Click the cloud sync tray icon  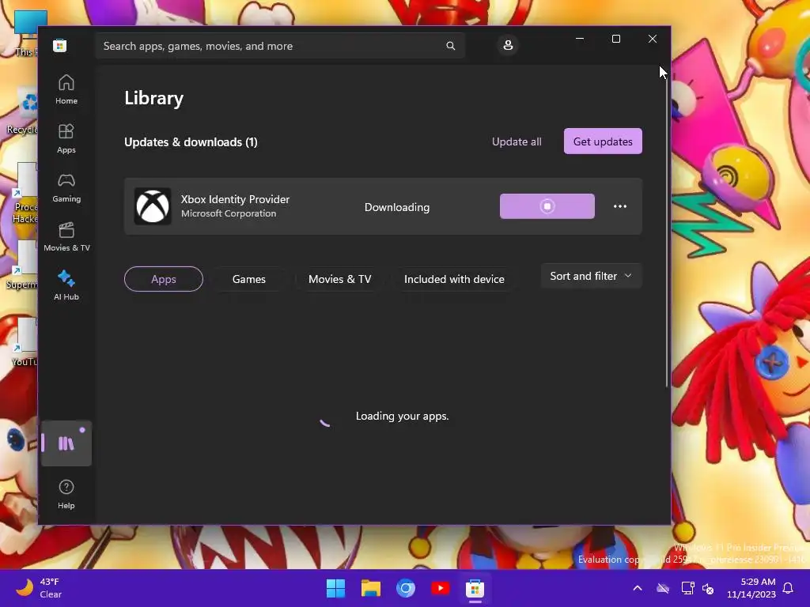[663, 588]
